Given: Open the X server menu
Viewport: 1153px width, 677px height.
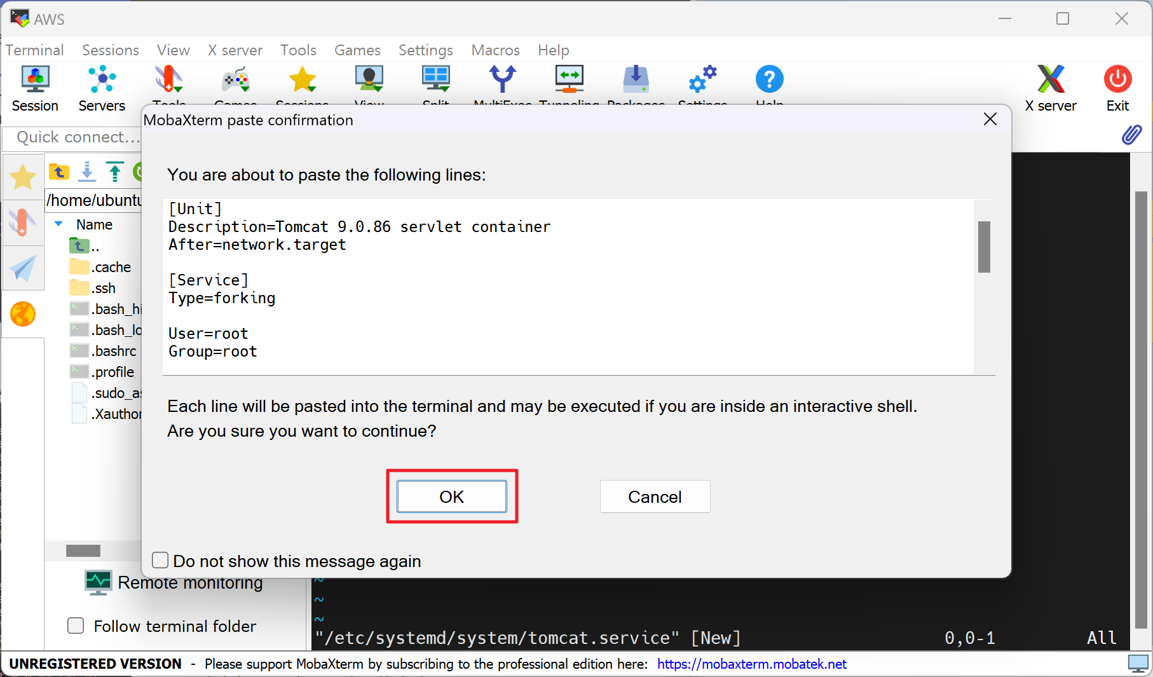Looking at the screenshot, I should tap(235, 50).
